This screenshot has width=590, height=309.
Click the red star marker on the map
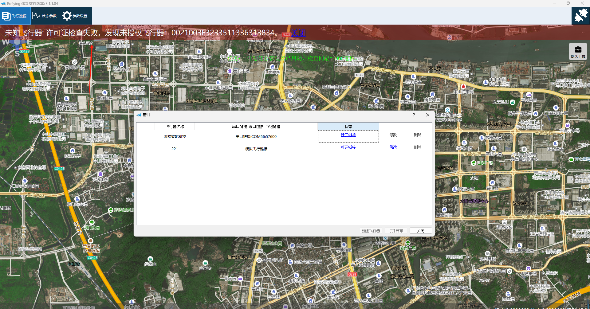click(x=463, y=87)
